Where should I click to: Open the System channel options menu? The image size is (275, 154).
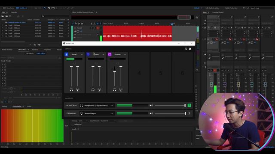pyautogui.click(x=103, y=54)
